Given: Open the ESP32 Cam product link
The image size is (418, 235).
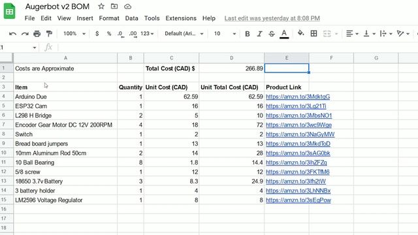Looking at the screenshot, I should [x=296, y=106].
